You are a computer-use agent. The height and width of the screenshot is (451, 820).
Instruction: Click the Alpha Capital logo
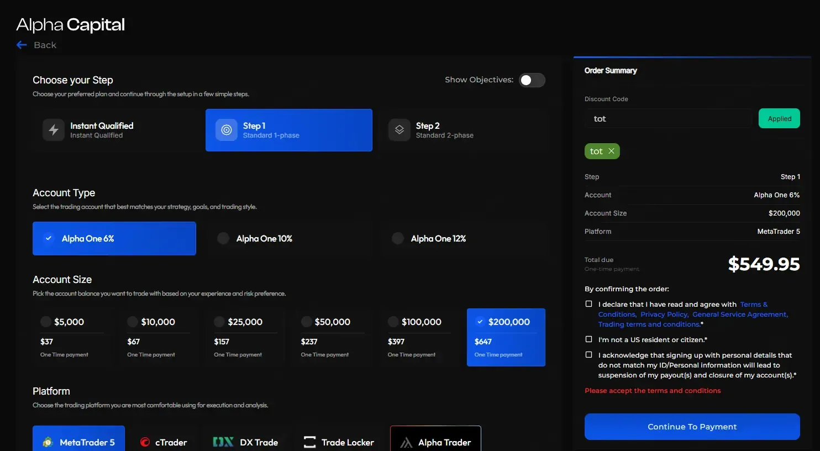tap(71, 25)
